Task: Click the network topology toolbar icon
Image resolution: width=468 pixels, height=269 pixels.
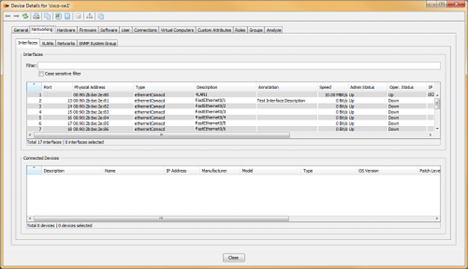Action: [90, 16]
